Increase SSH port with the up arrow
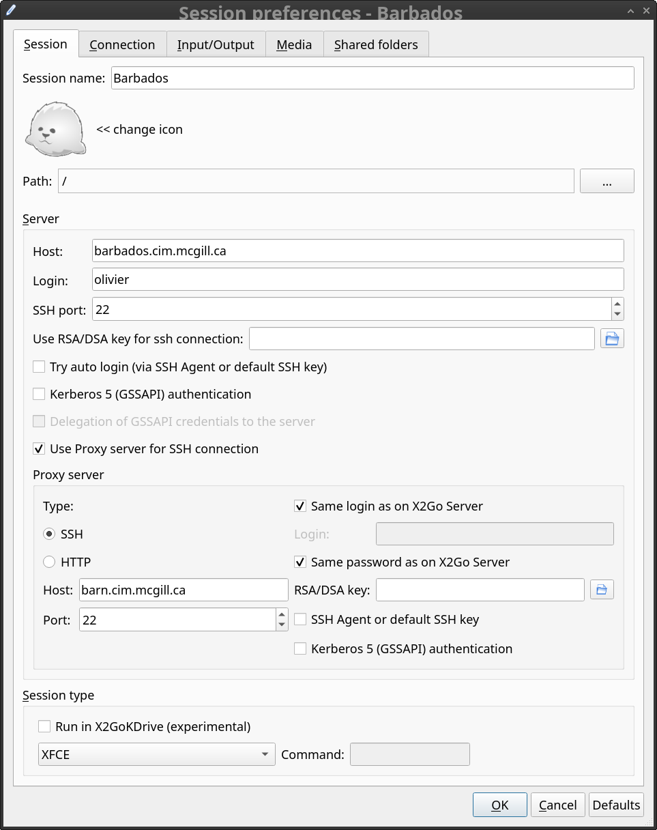Screen dimensions: 657x830 coord(617,304)
